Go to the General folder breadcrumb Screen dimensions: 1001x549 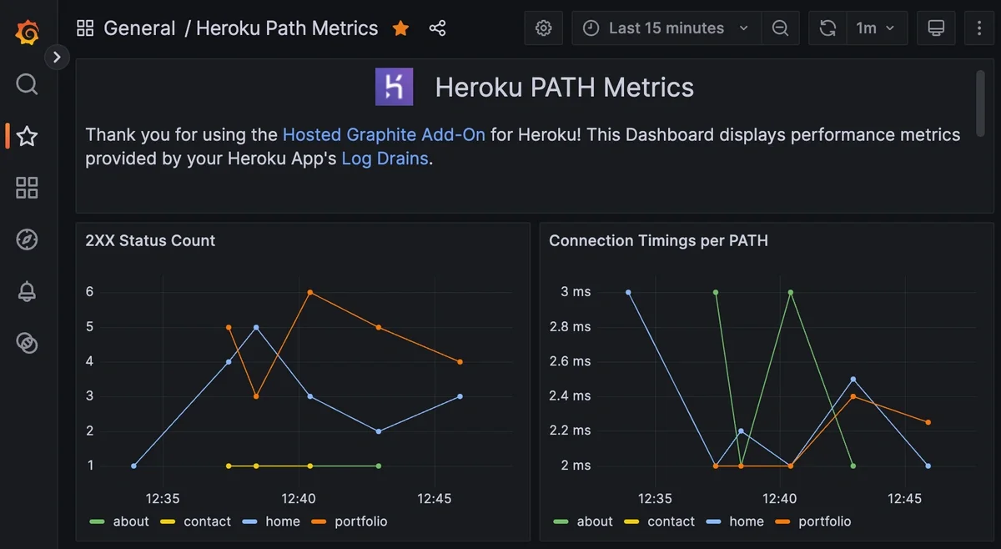click(x=139, y=28)
